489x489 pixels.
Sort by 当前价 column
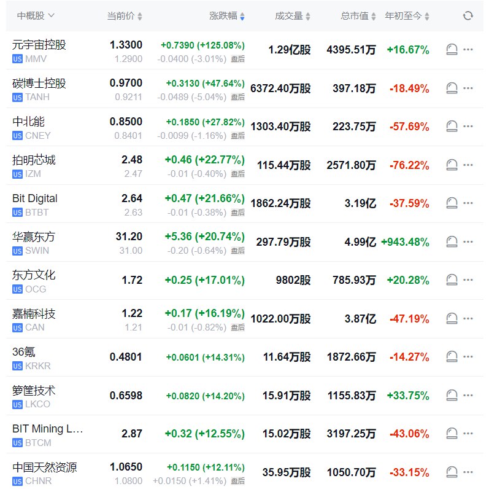(125, 16)
